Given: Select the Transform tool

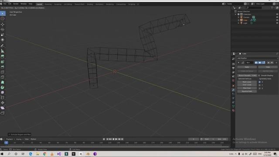Looking at the screenshot, I should (3, 40).
